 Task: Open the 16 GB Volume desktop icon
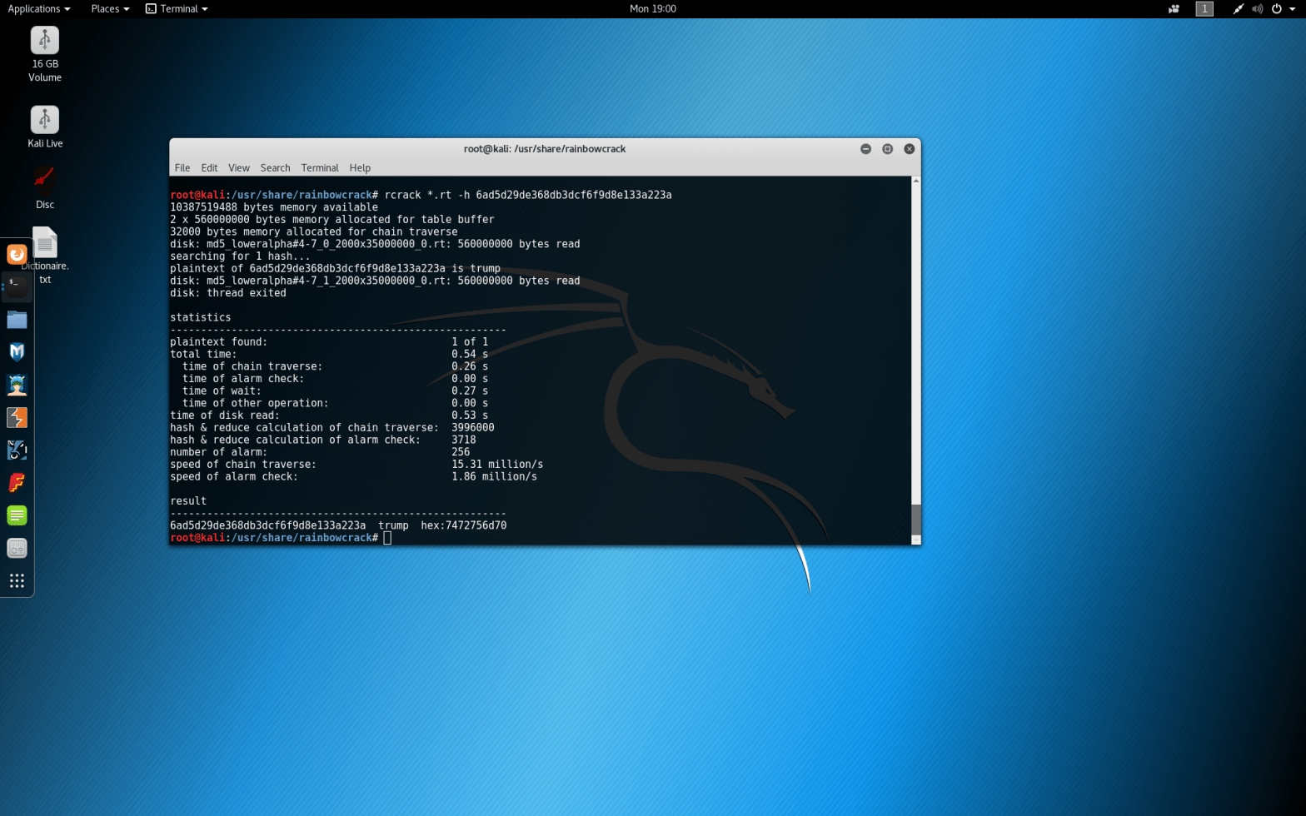45,42
